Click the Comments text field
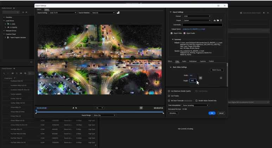 [x=202, y=25]
